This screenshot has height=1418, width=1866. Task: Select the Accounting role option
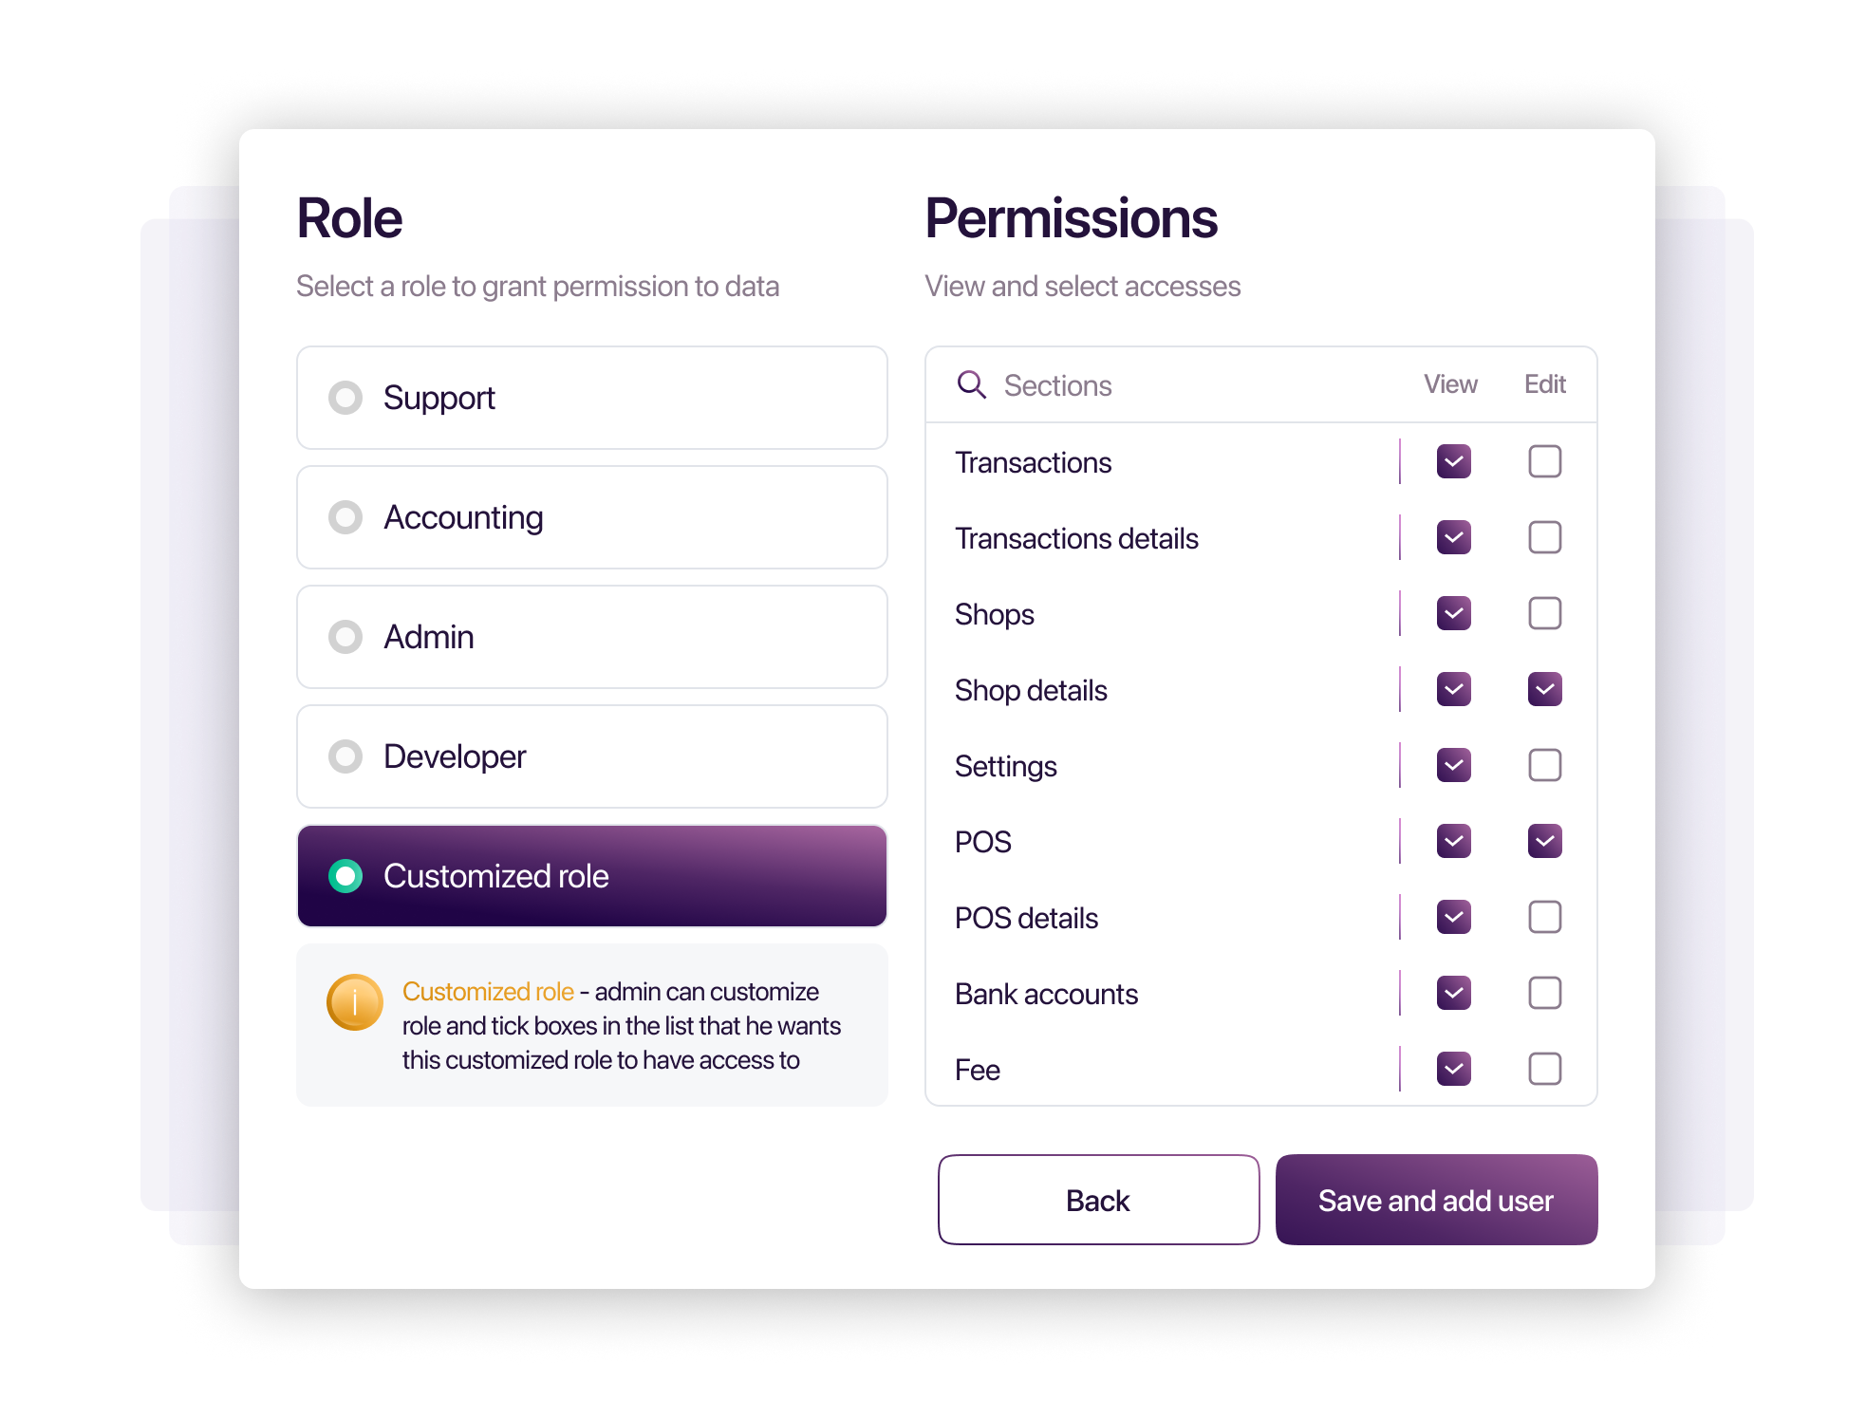click(591, 517)
